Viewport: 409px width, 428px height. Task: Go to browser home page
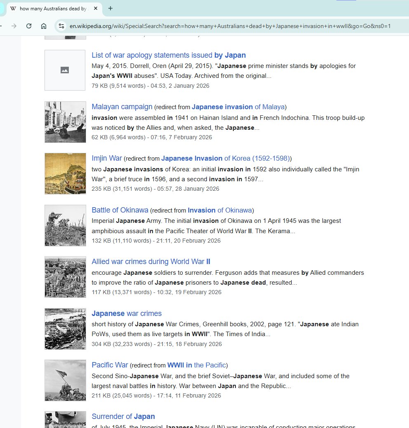43,26
